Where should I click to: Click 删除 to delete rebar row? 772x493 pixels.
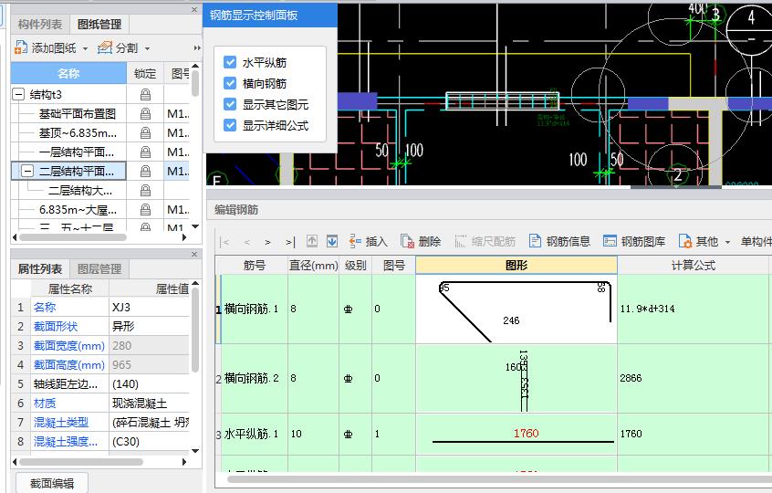421,241
